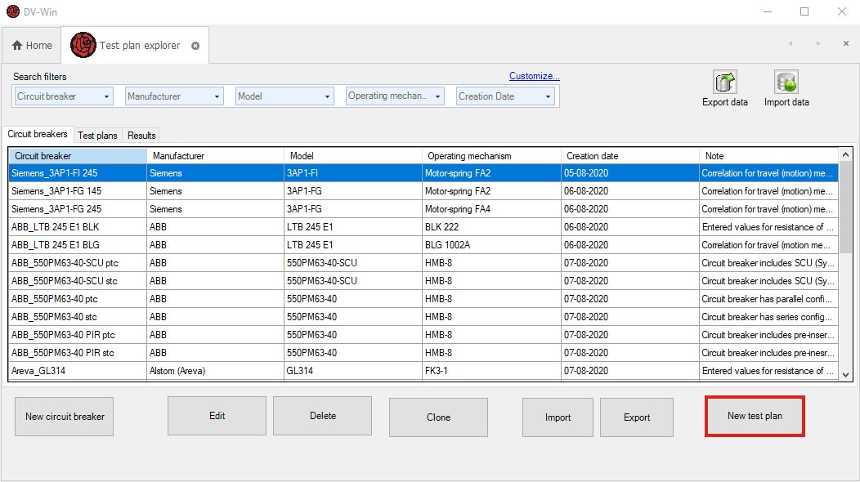Select row ABB_LTB 245 E1 BLK
This screenshot has width=860, height=482.
pos(423,227)
